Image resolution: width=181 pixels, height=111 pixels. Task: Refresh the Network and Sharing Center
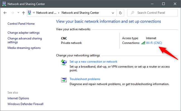pyautogui.click(x=120, y=13)
